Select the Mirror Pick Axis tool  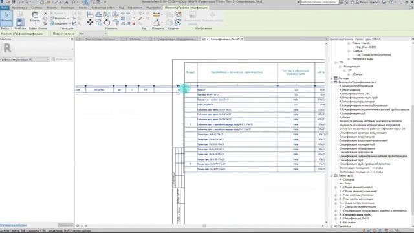[x=107, y=14]
